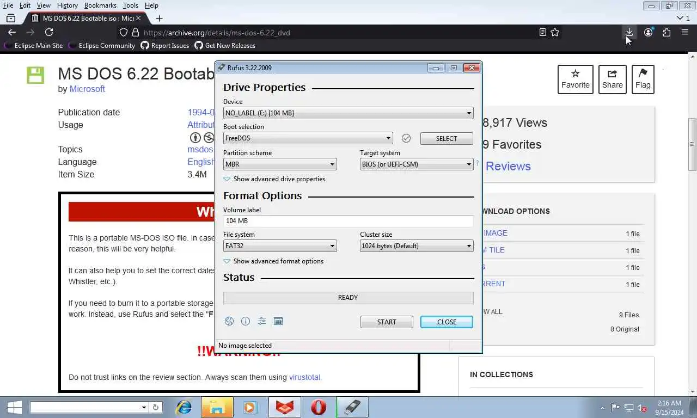
Task: Open Rufus application settings sliders icon
Action: point(262,321)
